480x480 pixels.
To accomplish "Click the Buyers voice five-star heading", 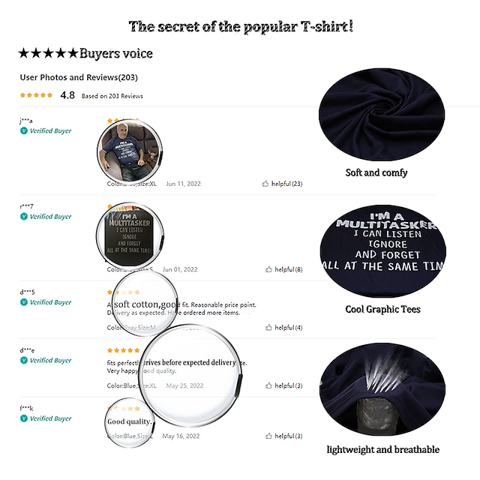I will [85, 53].
